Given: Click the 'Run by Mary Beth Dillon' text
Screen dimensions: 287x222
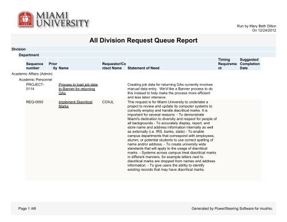Looking at the screenshot, I should coord(257,26).
